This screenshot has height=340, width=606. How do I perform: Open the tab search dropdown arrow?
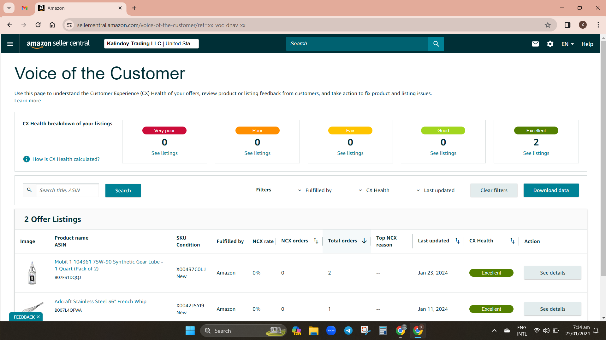tap(9, 8)
